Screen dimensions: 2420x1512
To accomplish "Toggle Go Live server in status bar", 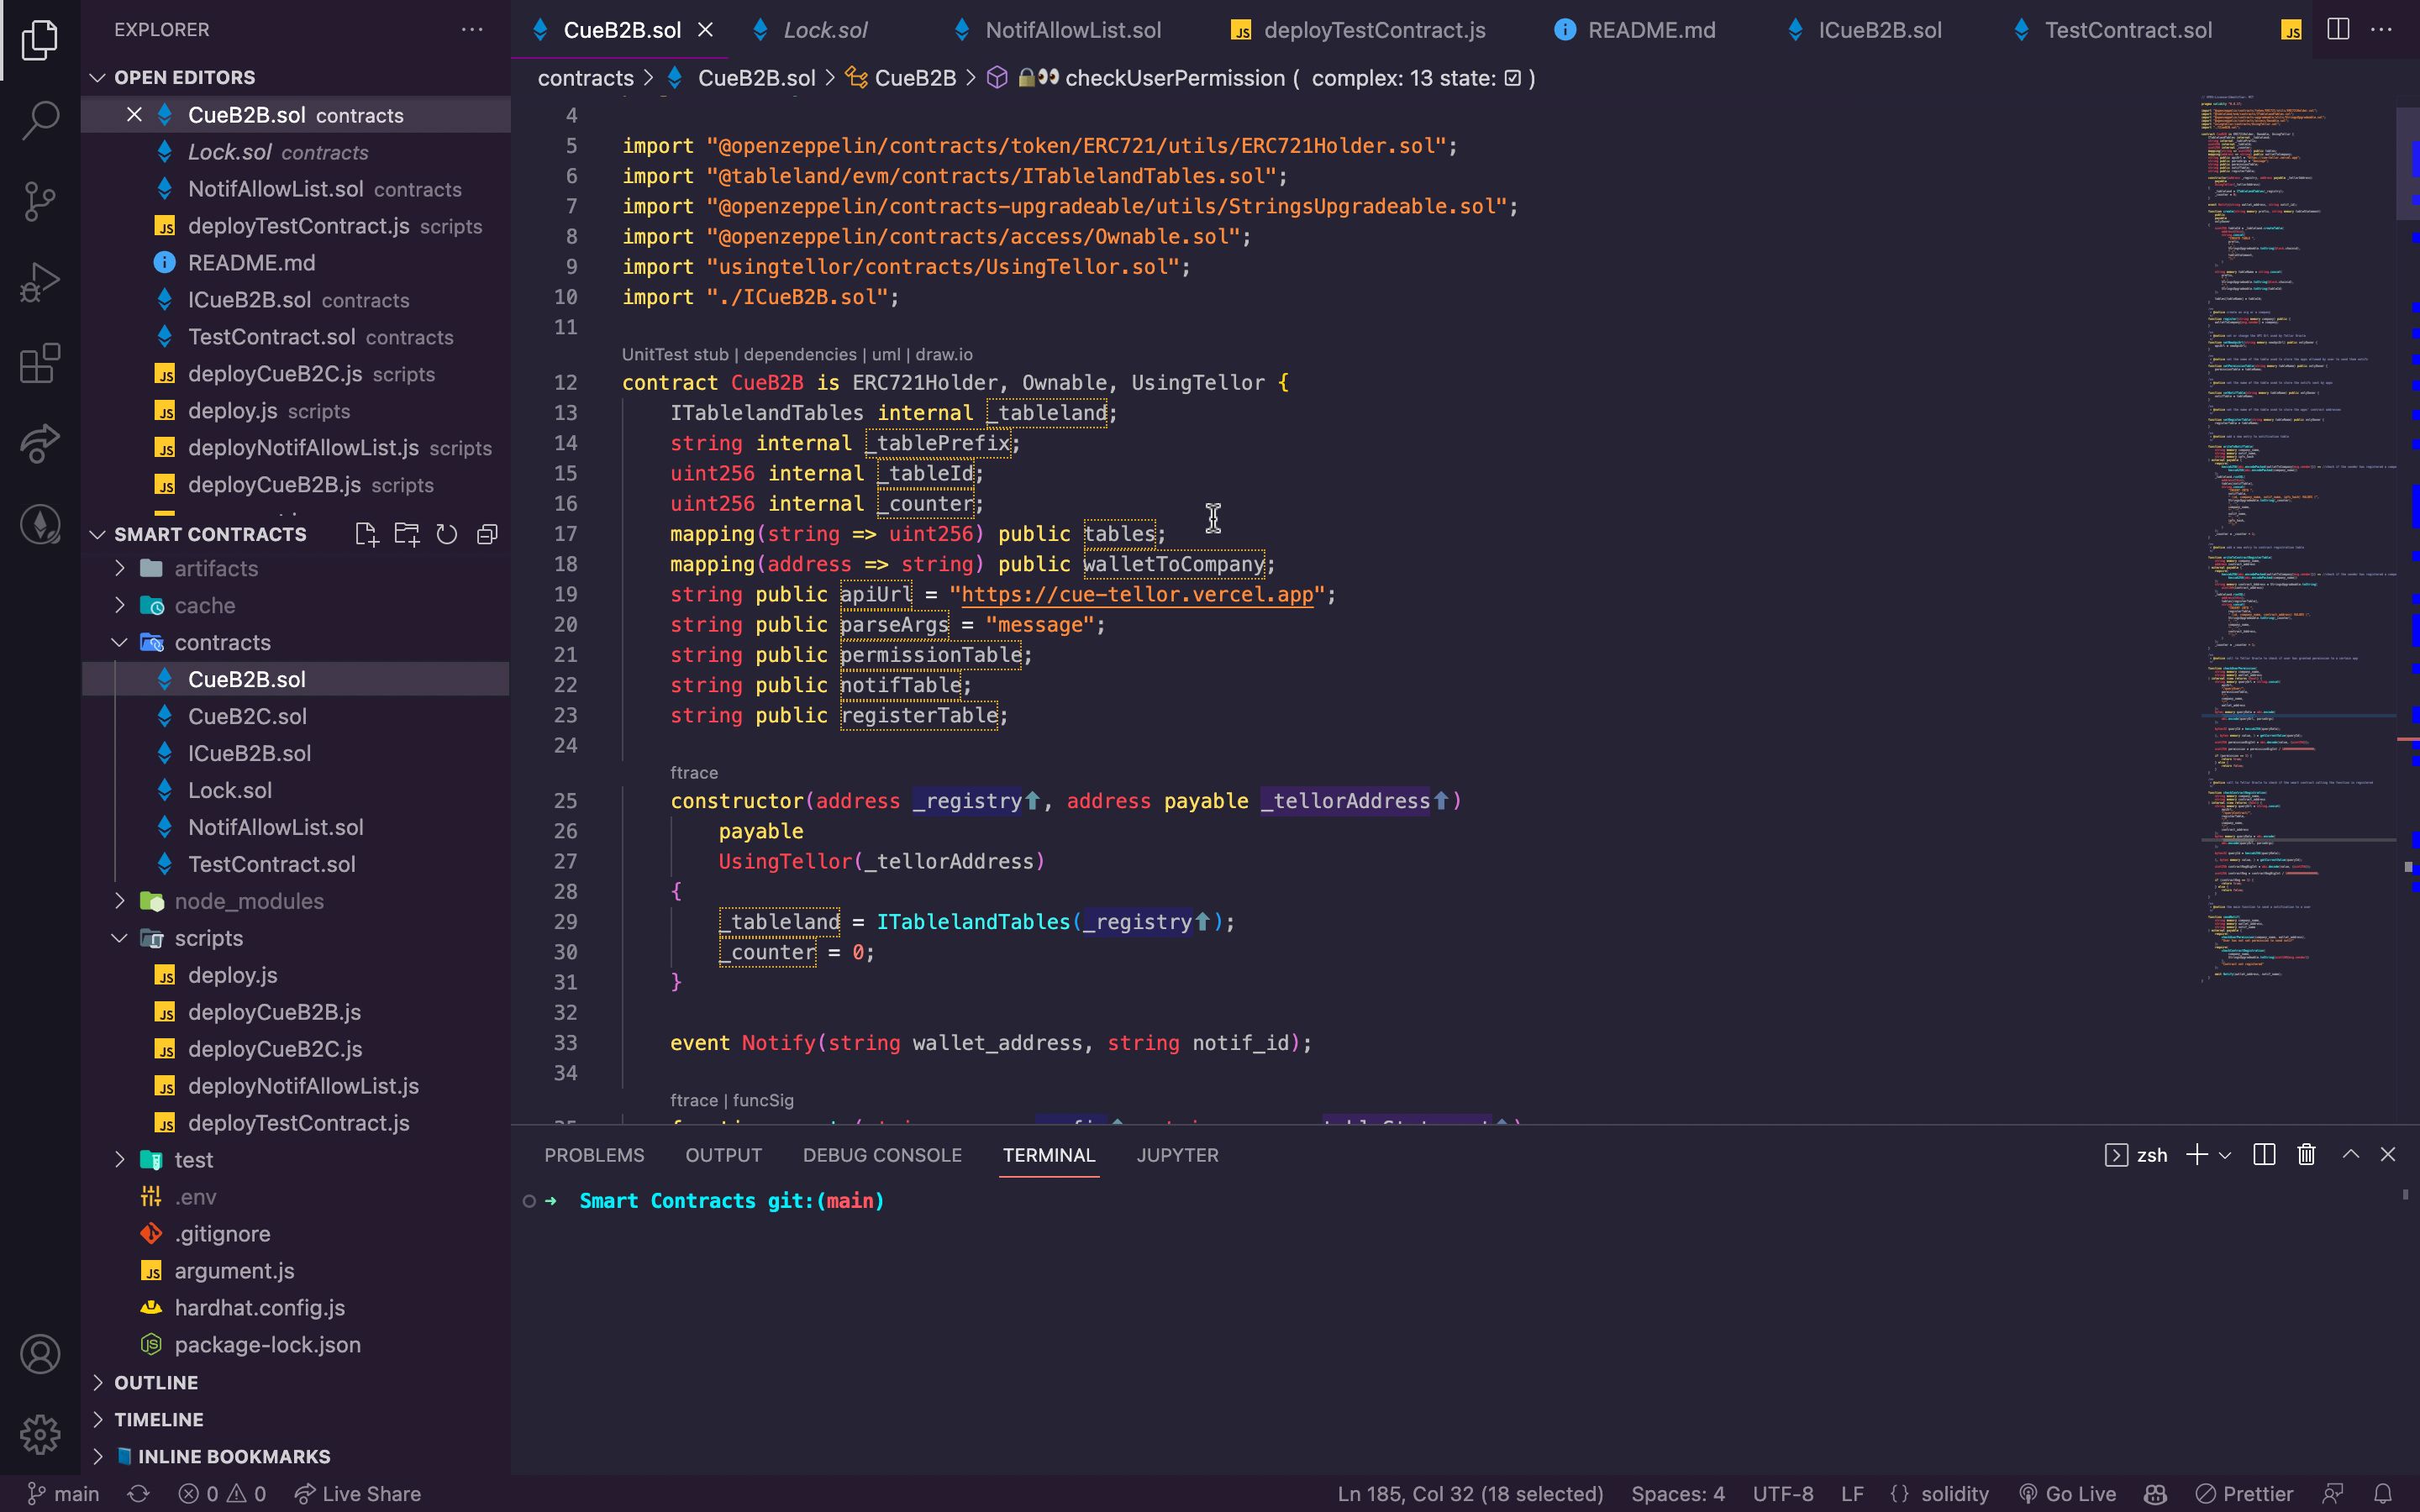I will [2067, 1493].
